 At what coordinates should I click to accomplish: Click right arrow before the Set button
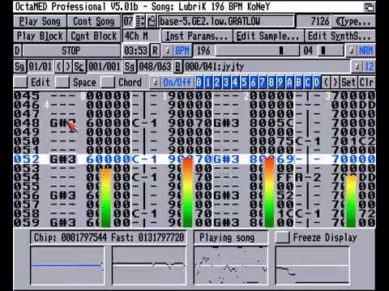click(336, 82)
